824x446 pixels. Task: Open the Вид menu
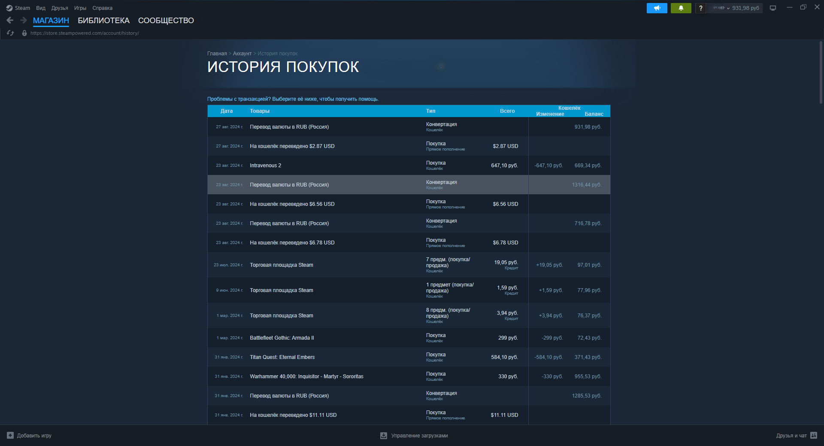41,8
